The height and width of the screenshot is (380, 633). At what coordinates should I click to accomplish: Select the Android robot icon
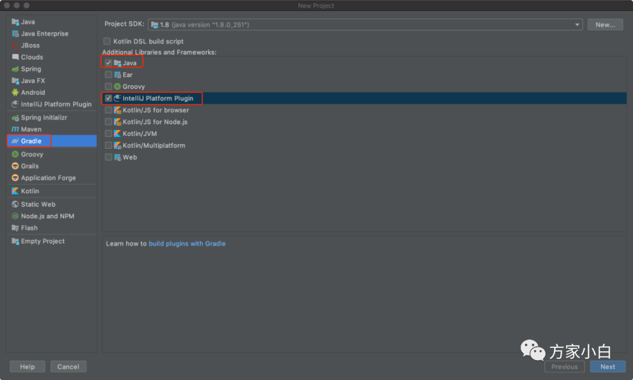pos(15,93)
